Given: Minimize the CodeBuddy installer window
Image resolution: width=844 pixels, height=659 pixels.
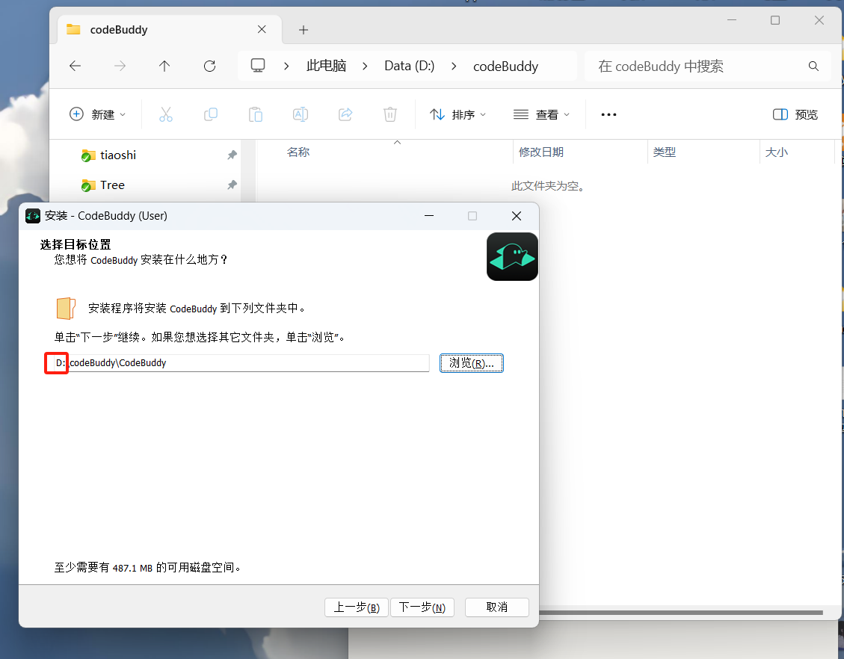Looking at the screenshot, I should (429, 216).
